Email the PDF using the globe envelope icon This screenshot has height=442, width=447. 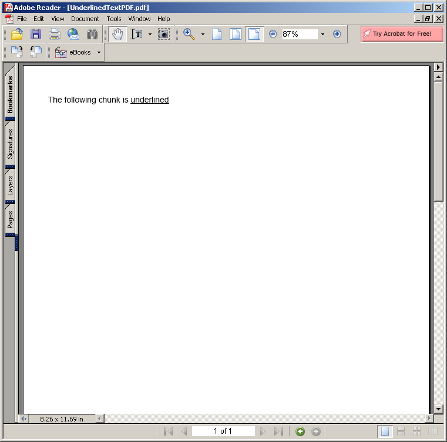(73, 34)
